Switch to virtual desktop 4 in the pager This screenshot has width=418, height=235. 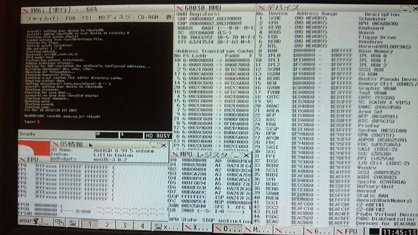142,226
